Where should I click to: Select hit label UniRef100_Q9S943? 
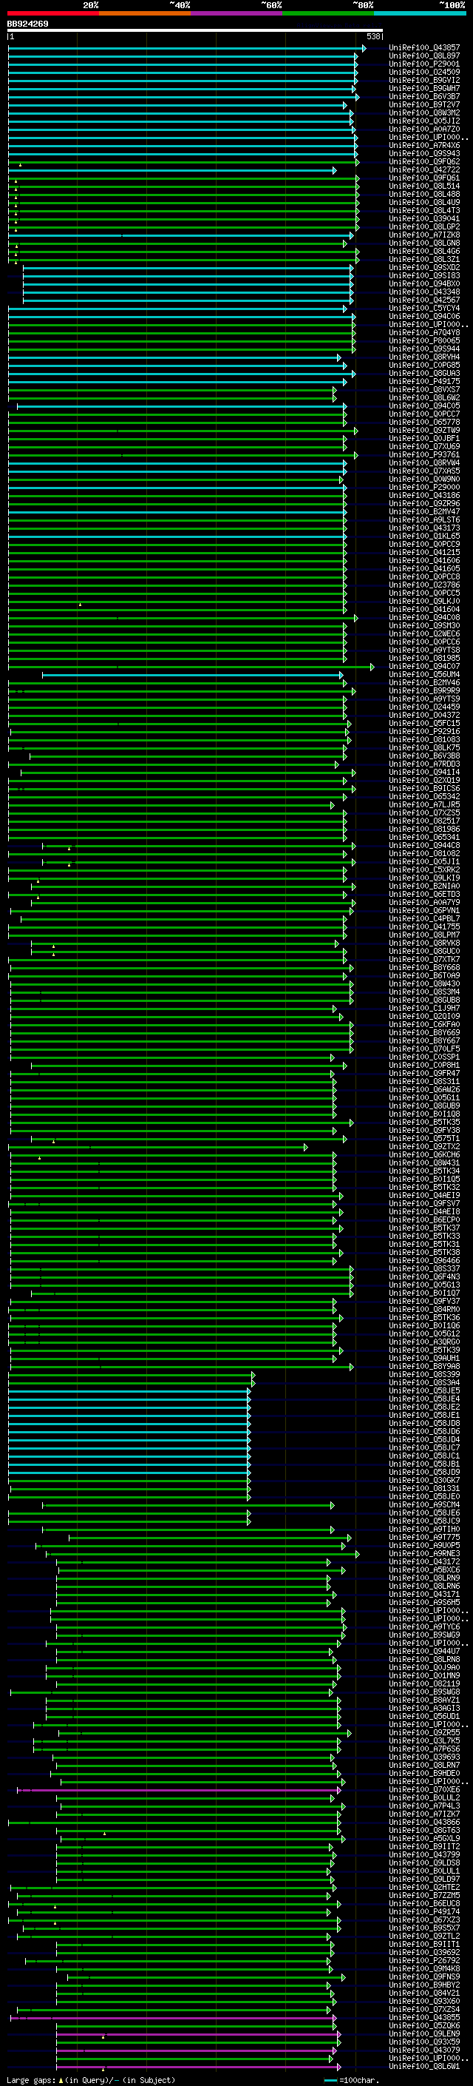(423, 154)
